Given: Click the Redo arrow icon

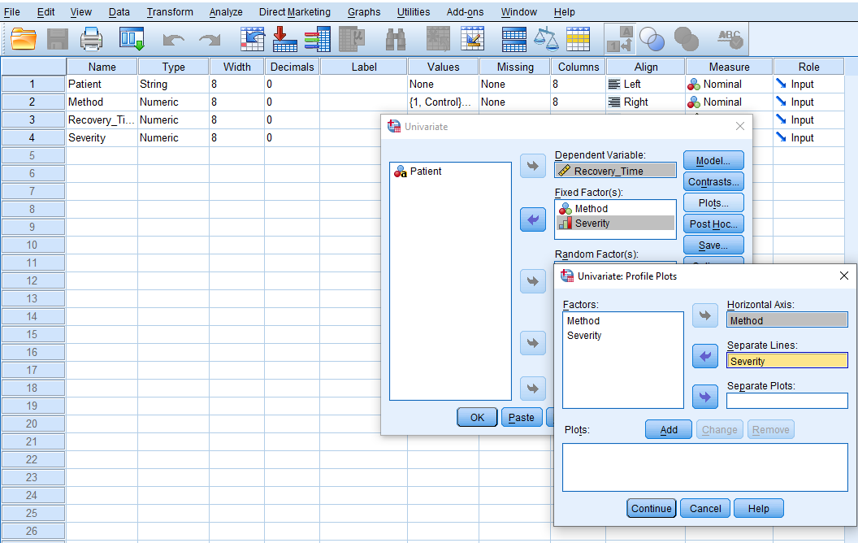Looking at the screenshot, I should coord(210,39).
